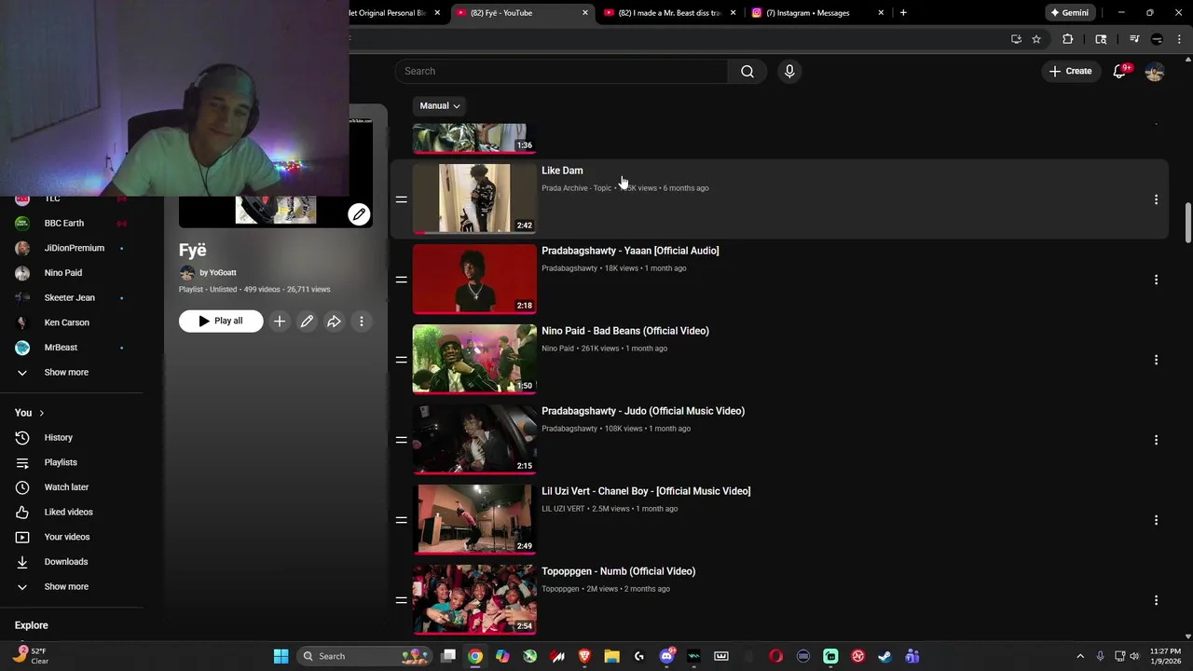
Task: Open the account avatar menu
Action: click(x=1155, y=71)
